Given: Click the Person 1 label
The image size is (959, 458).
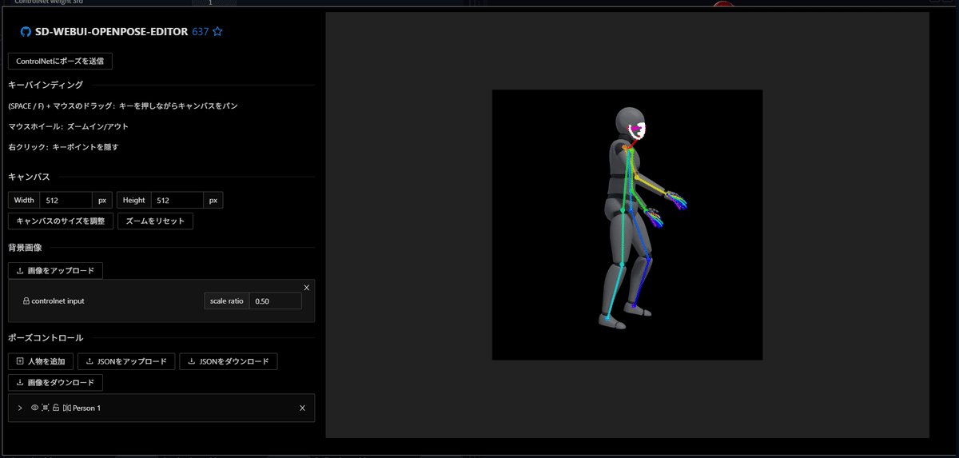Looking at the screenshot, I should pyautogui.click(x=86, y=408).
